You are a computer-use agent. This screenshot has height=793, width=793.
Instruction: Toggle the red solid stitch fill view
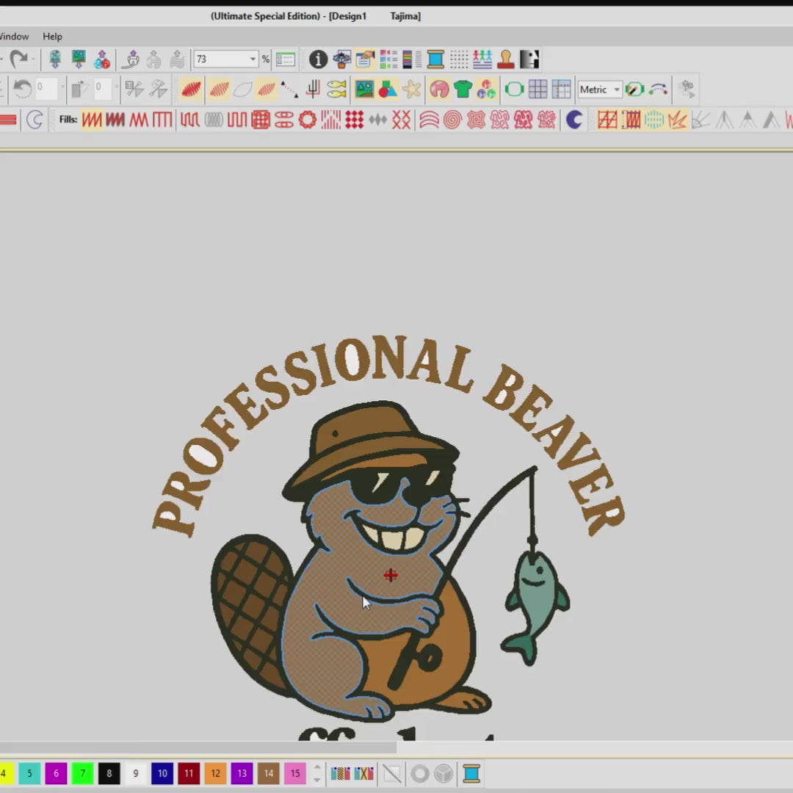point(191,90)
